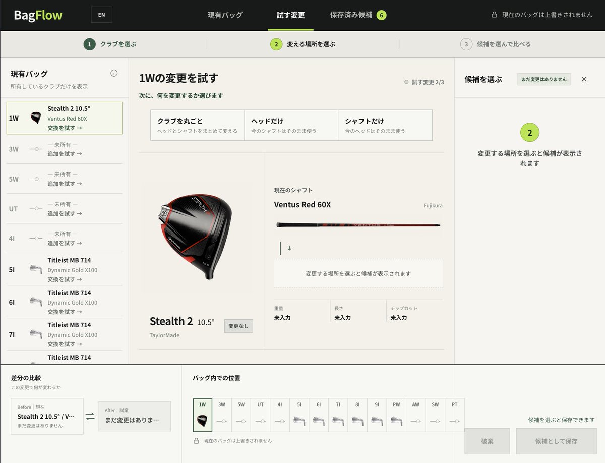Click the Fujikura brand label

(x=433, y=205)
